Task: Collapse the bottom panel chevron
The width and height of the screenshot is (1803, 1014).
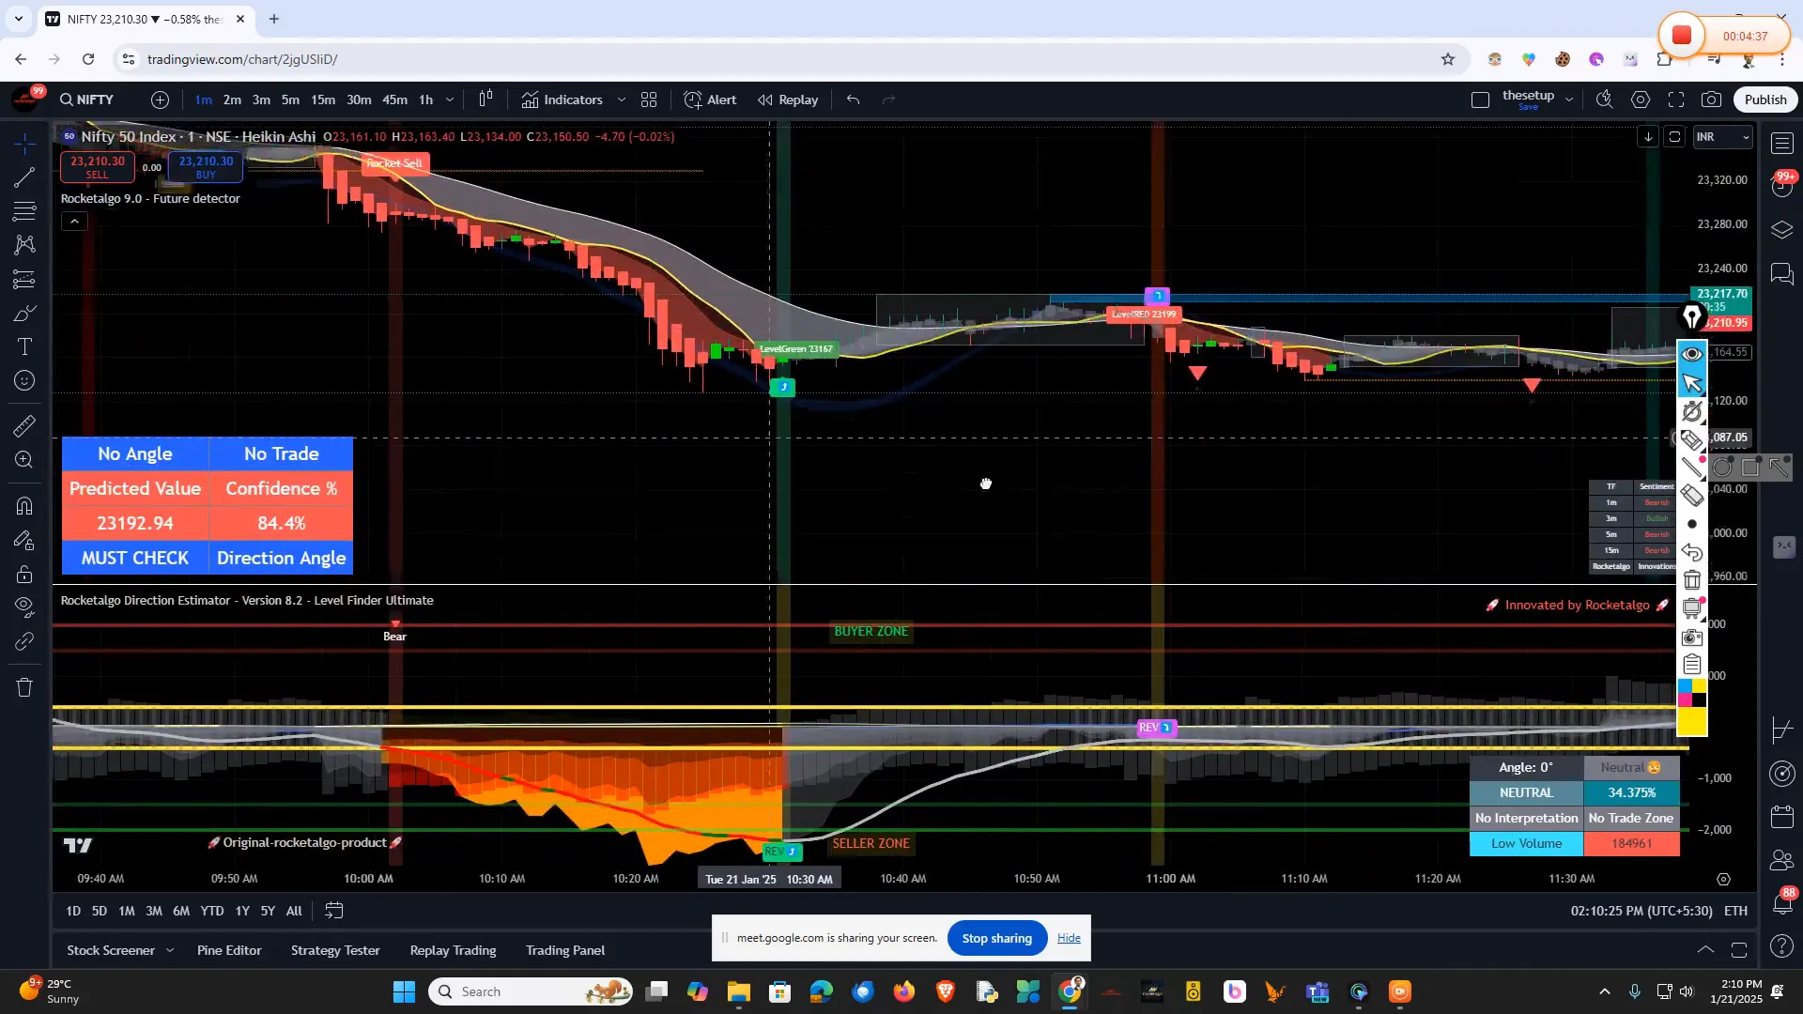Action: (1705, 950)
